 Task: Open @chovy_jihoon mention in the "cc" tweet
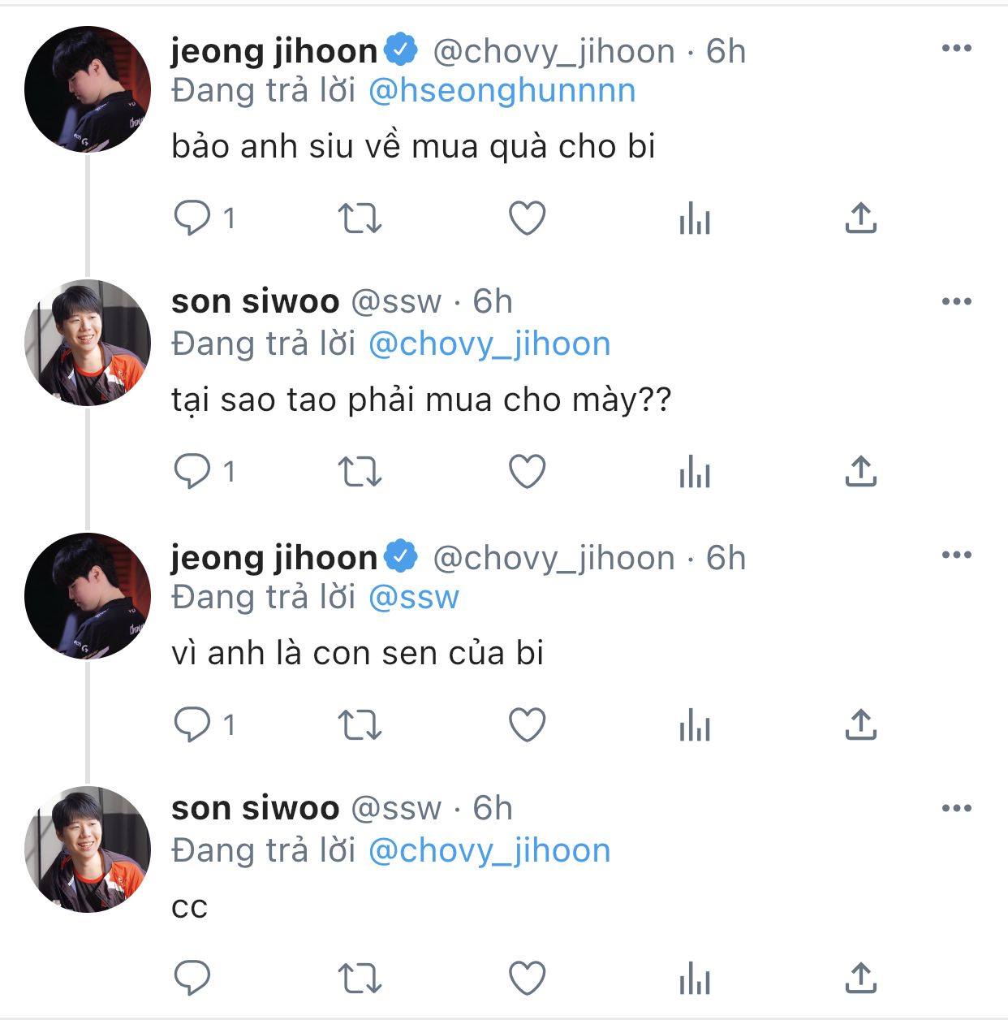coord(489,851)
